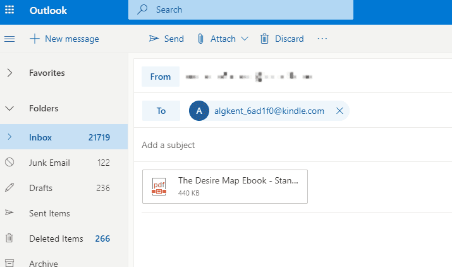Focus the Search box
The width and height of the screenshot is (452, 267).
pos(241,10)
